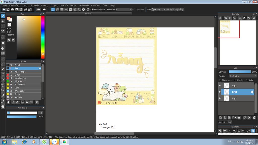The image size is (258, 145).
Task: Duplicate the selected layer
Action: [244, 117]
